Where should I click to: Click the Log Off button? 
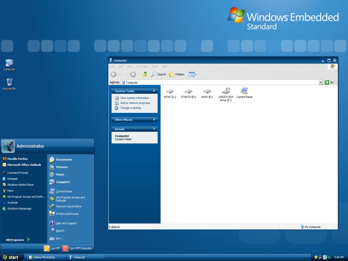coord(52,248)
